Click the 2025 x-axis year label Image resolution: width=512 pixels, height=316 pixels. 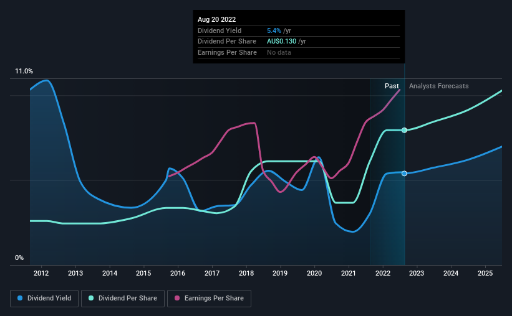(x=485, y=273)
